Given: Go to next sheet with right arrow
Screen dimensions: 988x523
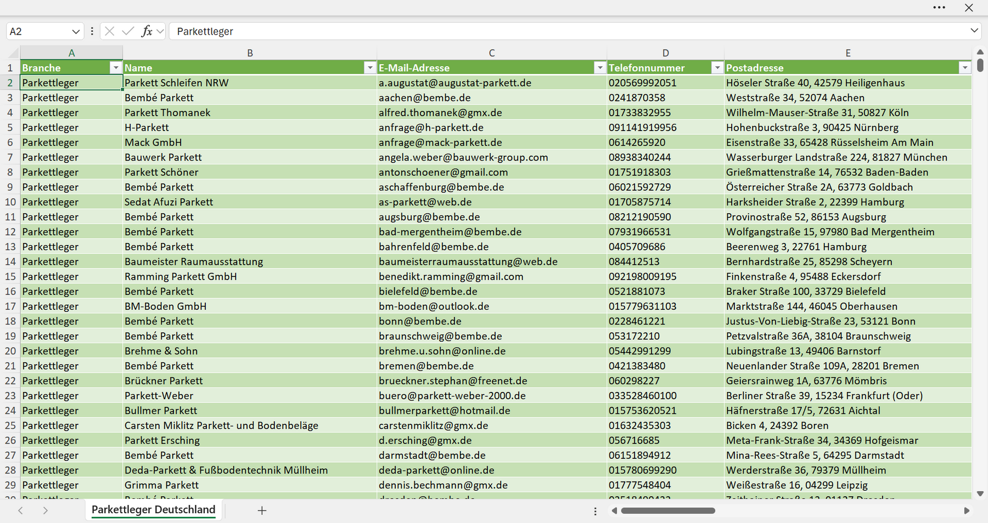Looking at the screenshot, I should [x=45, y=510].
